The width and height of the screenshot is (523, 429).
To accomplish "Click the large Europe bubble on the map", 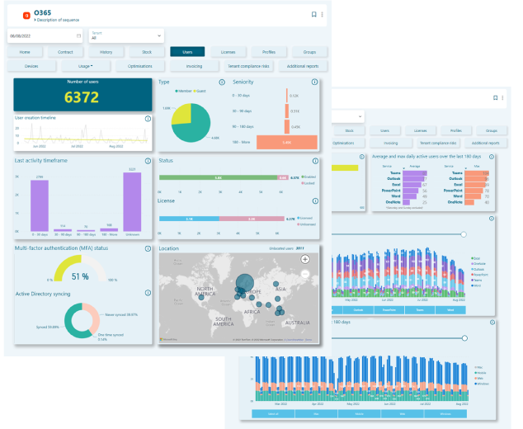I will (x=245, y=282).
